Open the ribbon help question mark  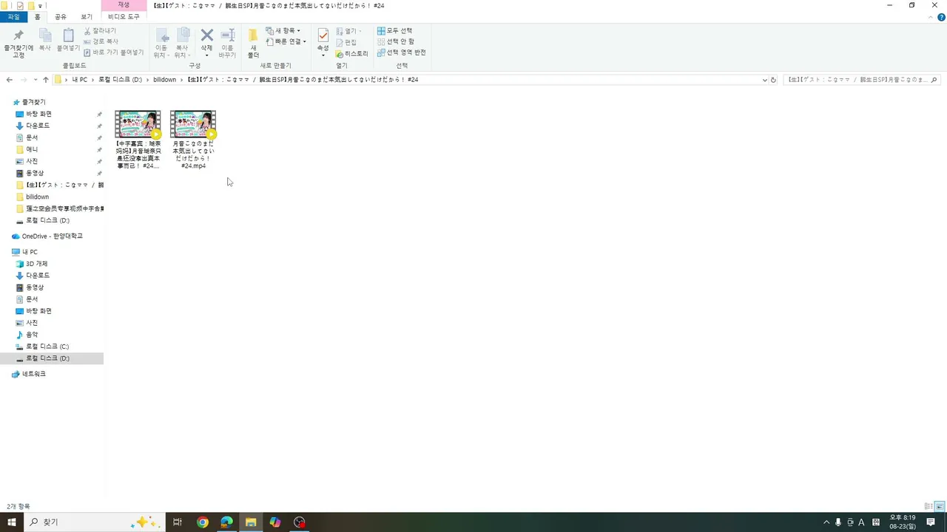941,17
